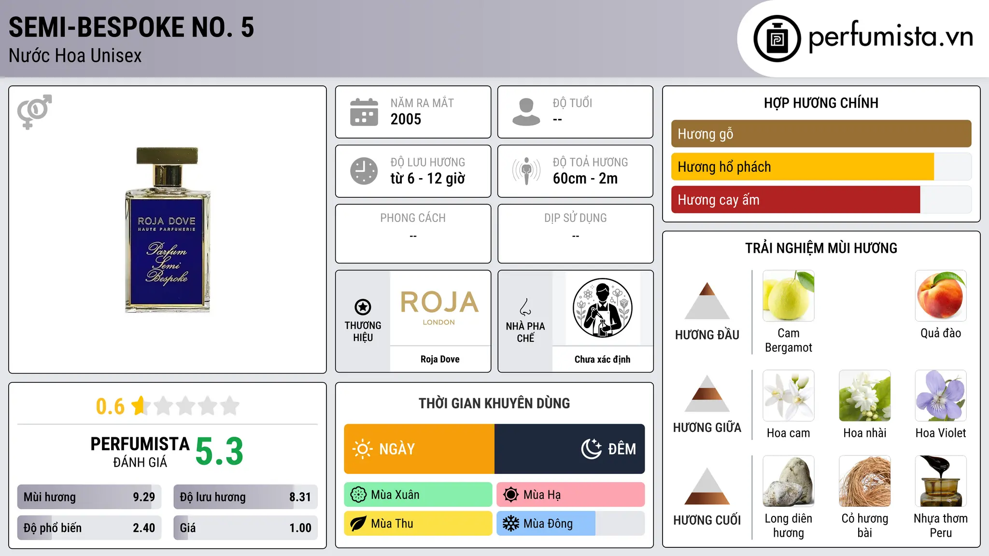Click the moon icon in the Đêm bar

pyautogui.click(x=591, y=449)
